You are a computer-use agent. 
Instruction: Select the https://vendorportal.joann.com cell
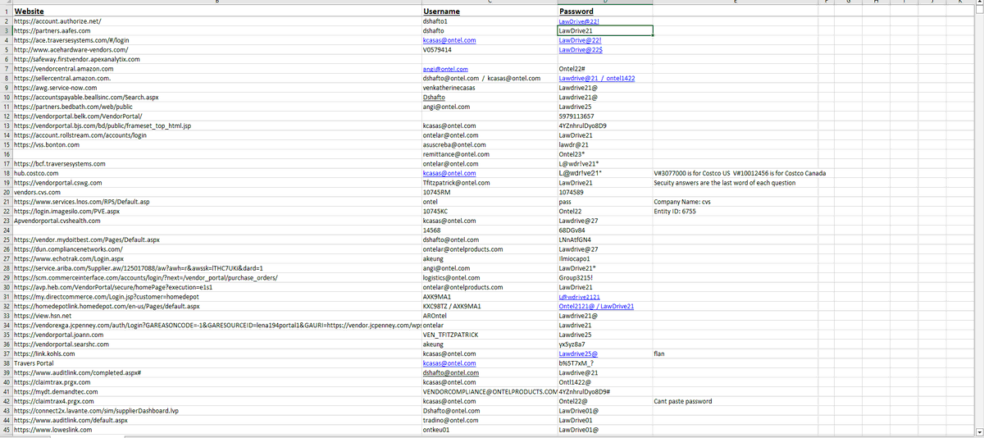(216, 335)
